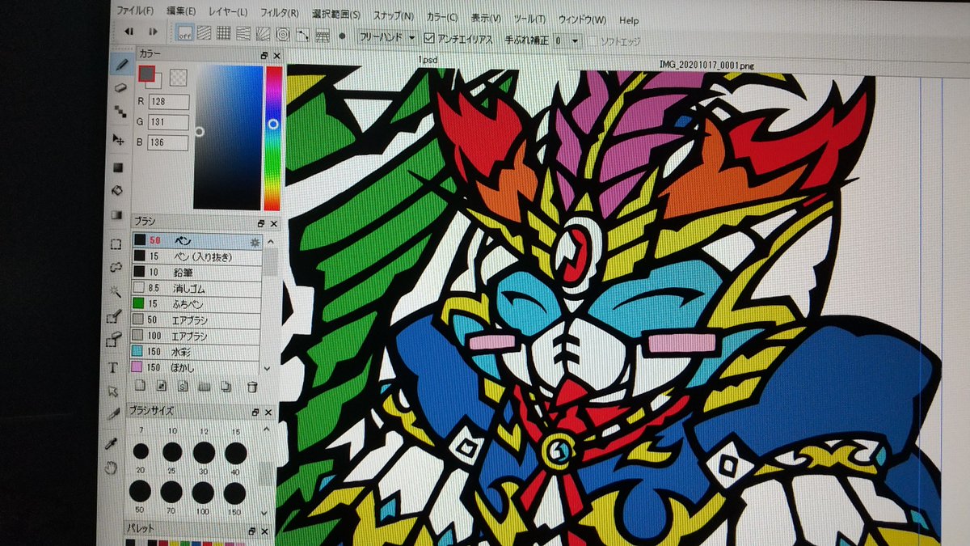
Task: Open the 編集(E) menu
Action: (x=181, y=12)
